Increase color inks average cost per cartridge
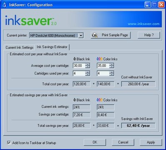166x150 pixels. pos(111,64)
